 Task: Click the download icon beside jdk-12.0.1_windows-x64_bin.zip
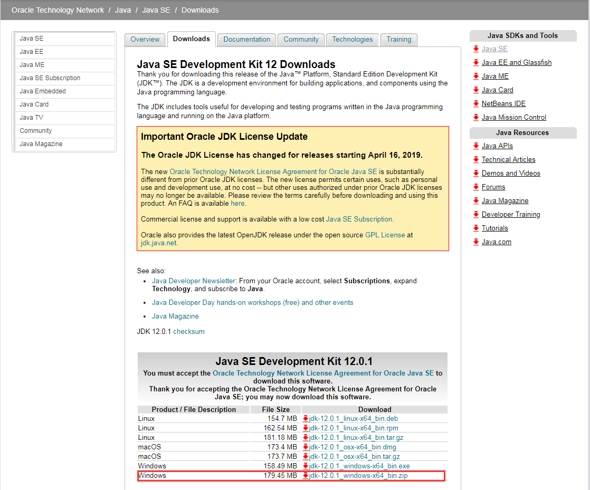click(x=306, y=475)
